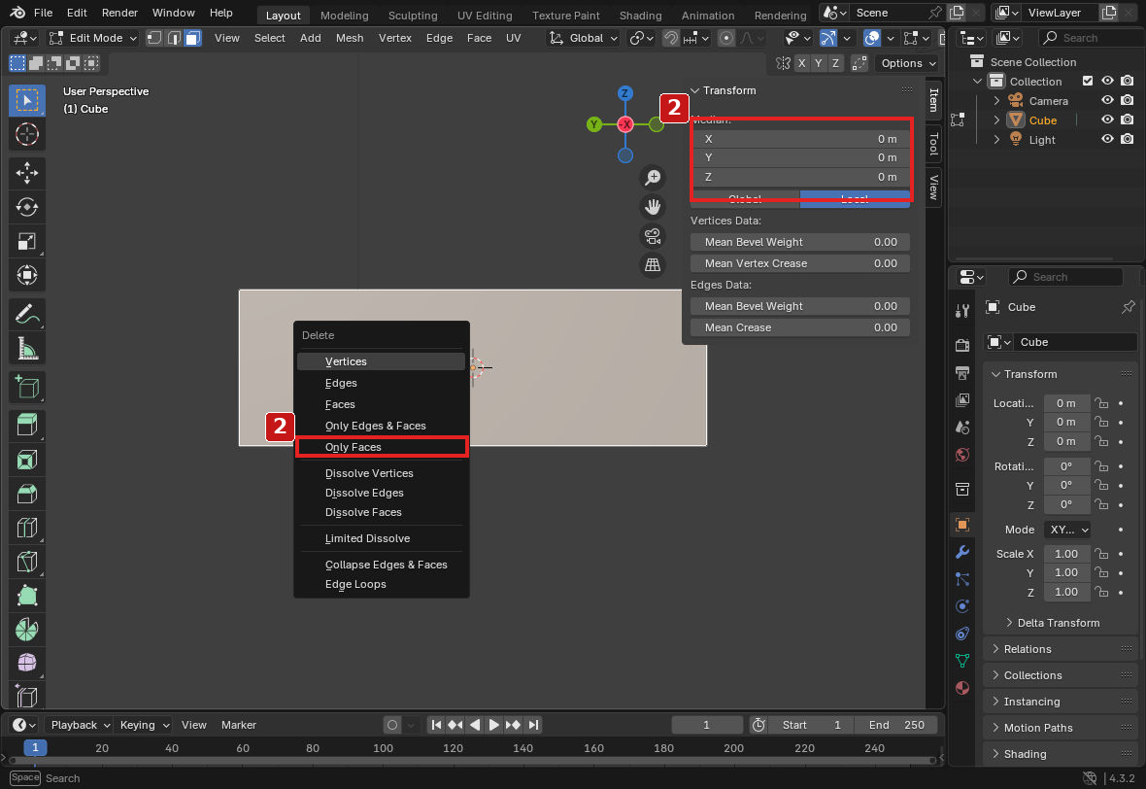Screen dimensions: 1146x789
Task: Choose Only Faces in Delete menu
Action: tap(382, 447)
